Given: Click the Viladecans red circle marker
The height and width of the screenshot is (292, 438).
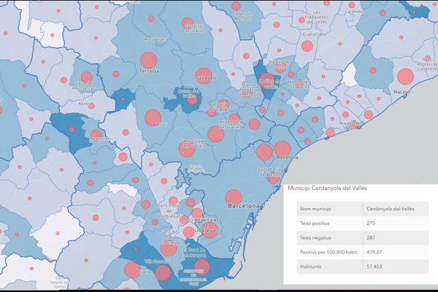Looking at the screenshot, I should click(x=163, y=272).
